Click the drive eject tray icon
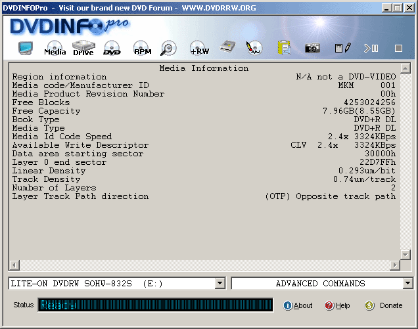Viewport: 418px width, 329px height. [x=228, y=47]
